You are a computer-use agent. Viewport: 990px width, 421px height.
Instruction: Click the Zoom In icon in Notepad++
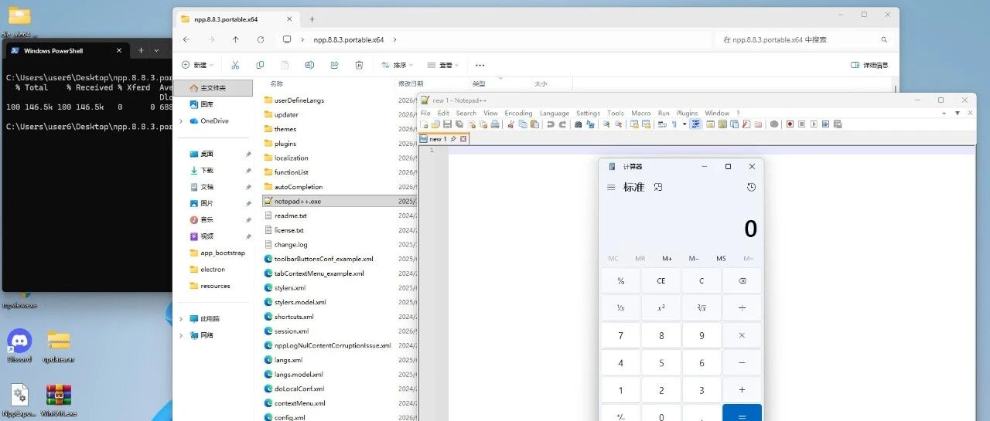pyautogui.click(x=606, y=124)
